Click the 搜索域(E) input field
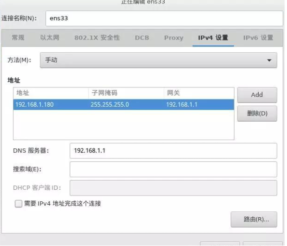Viewport: 287px width, 246px height. [173, 170]
